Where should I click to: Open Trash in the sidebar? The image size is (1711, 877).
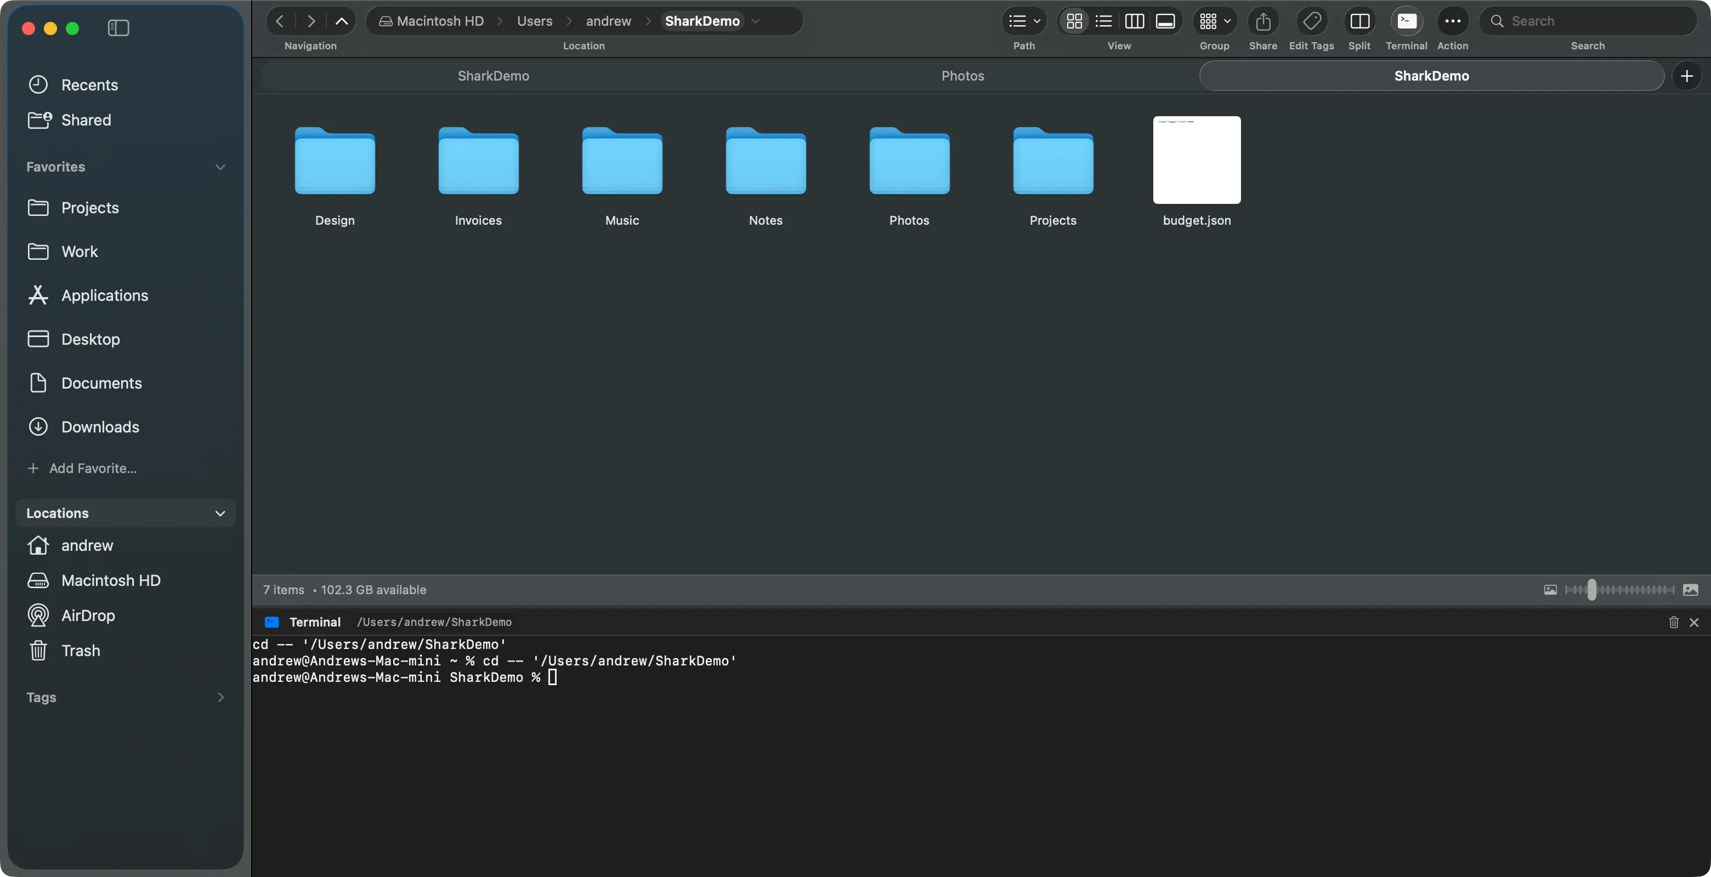coord(126,651)
